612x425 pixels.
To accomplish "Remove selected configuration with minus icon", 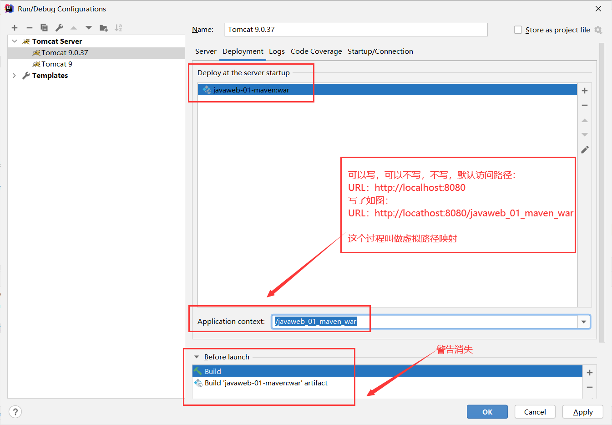I will click(29, 28).
